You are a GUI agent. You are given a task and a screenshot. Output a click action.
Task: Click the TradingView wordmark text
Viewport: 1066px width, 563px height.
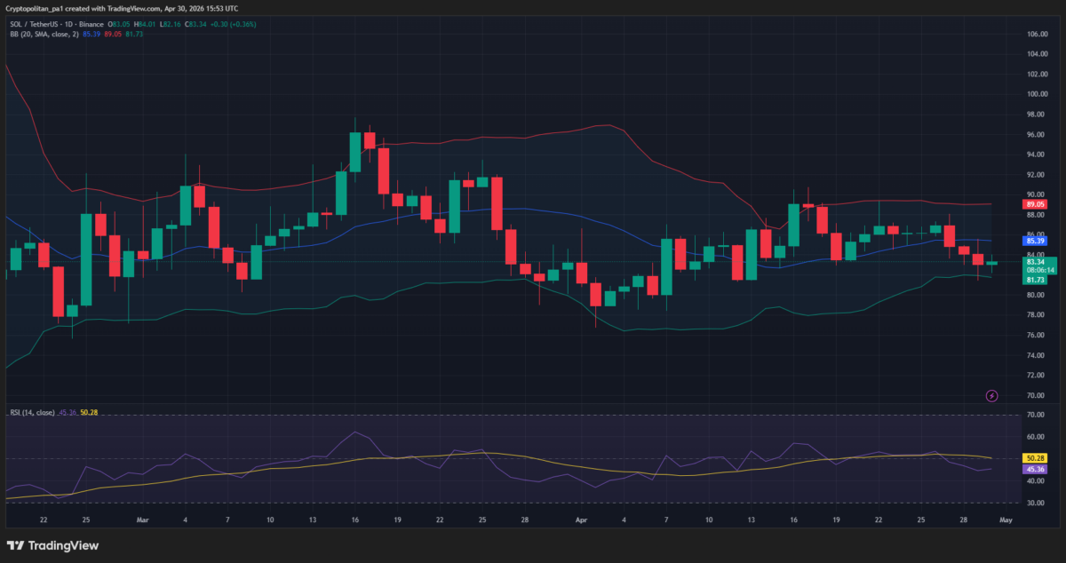pos(64,545)
